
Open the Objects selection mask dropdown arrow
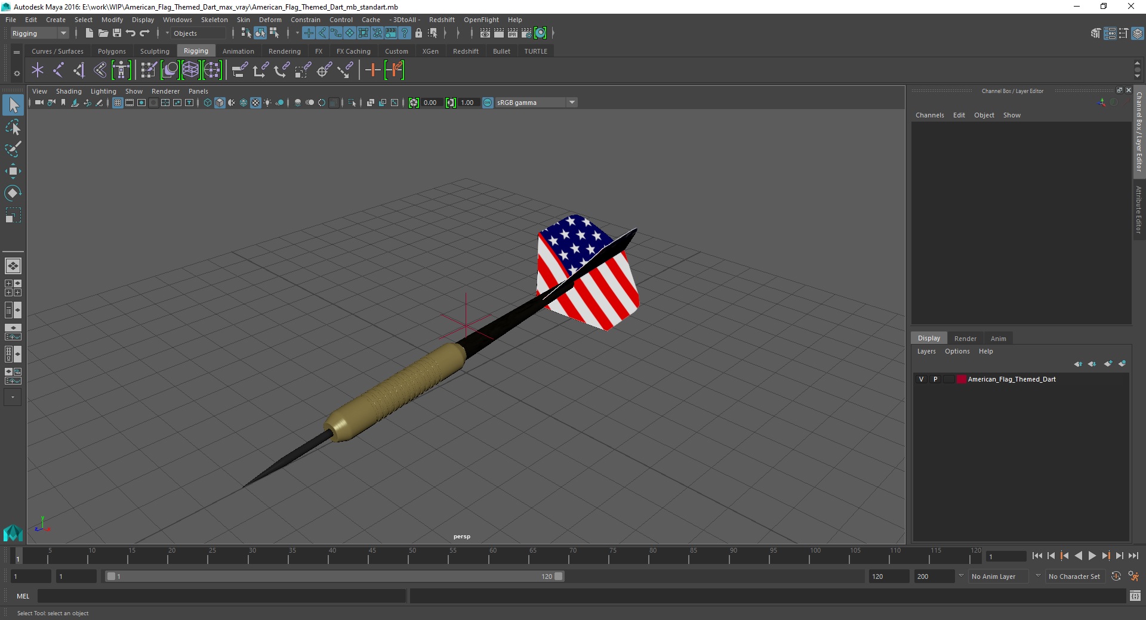pos(167,33)
